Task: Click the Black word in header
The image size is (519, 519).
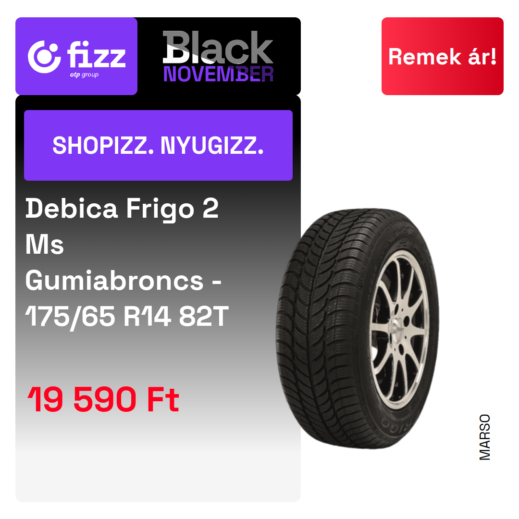Action: (x=218, y=47)
